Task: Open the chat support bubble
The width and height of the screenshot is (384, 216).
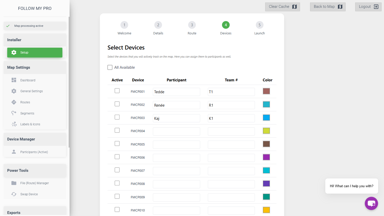Action: pos(371,203)
